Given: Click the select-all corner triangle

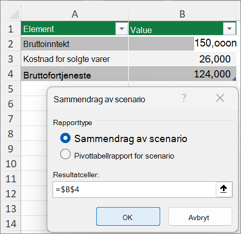Looking at the screenshot, I should 14,14.
